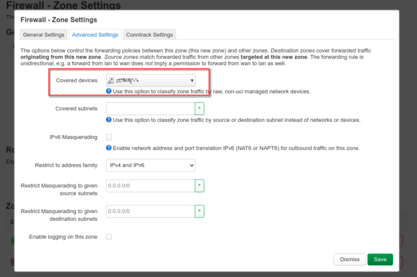
Task: Focus the Covered subnets input field
Action: (150, 108)
